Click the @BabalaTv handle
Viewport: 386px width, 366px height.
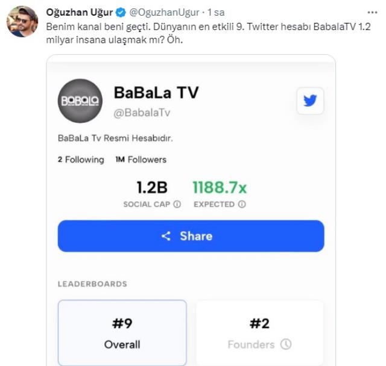coord(138,113)
